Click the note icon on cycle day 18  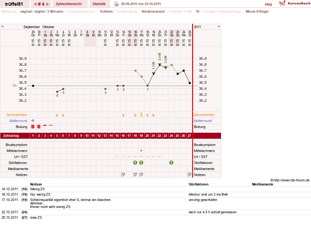(135, 175)
